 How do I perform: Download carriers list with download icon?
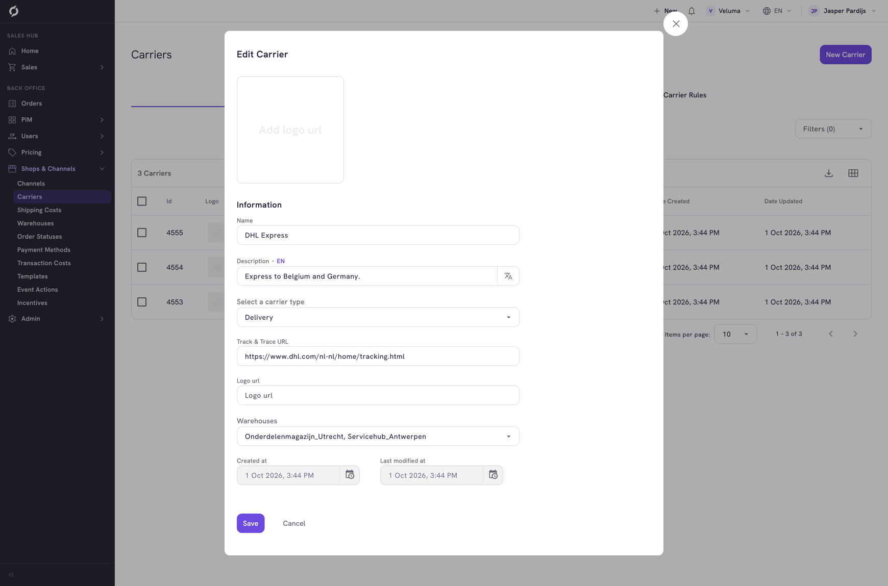[x=829, y=173]
